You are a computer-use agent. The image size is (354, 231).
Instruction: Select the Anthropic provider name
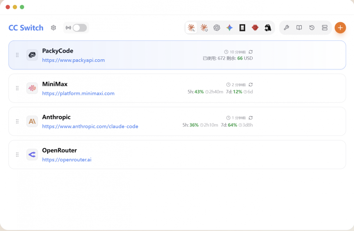pos(56,117)
